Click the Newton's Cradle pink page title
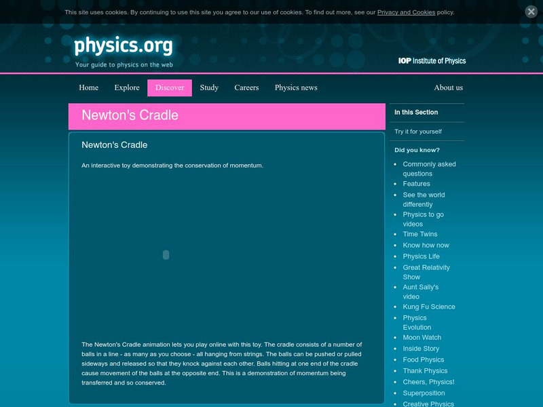 (130, 115)
